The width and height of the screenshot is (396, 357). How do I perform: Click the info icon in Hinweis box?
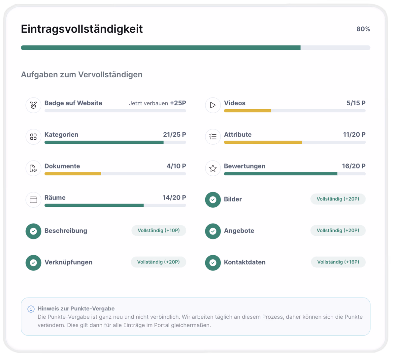pos(31,309)
